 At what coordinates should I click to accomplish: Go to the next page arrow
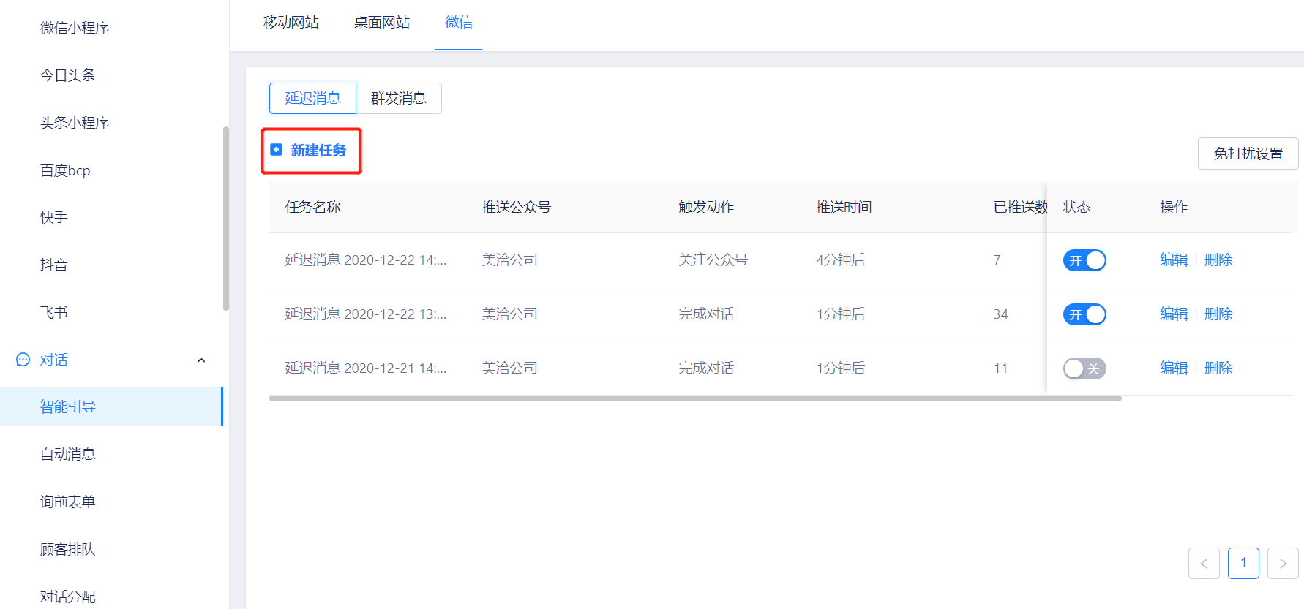point(1283,563)
